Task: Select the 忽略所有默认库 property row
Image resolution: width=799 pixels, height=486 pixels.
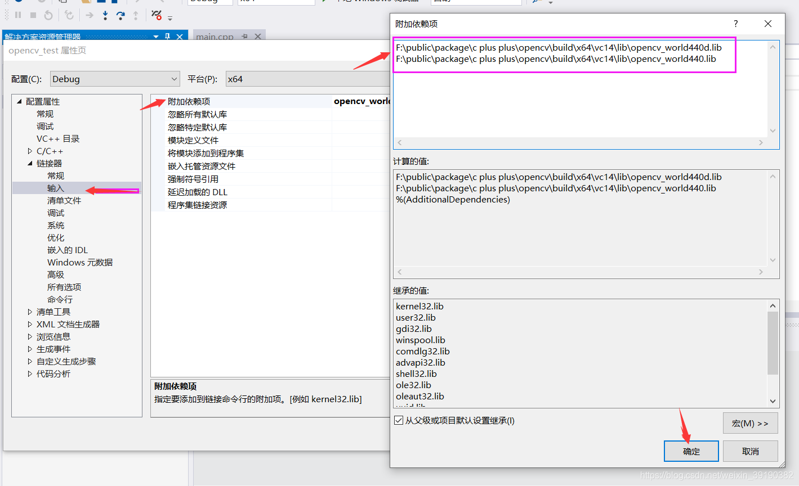Action: (271, 114)
